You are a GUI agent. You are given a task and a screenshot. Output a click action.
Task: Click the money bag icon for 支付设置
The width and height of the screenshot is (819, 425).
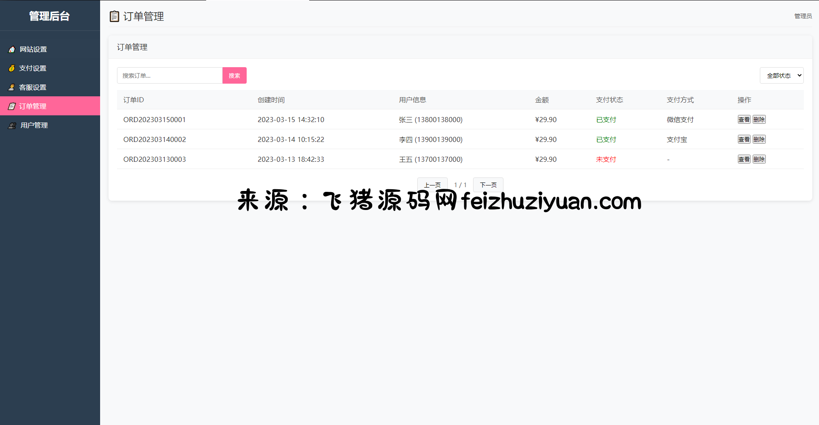click(x=12, y=68)
